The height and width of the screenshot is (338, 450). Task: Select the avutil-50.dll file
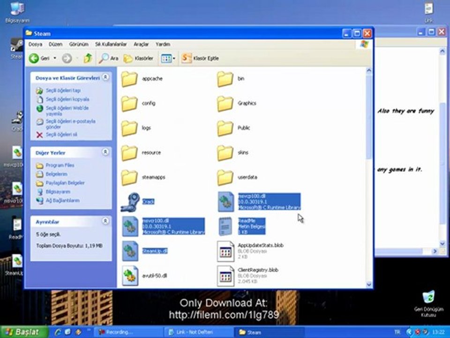pyautogui.click(x=129, y=276)
